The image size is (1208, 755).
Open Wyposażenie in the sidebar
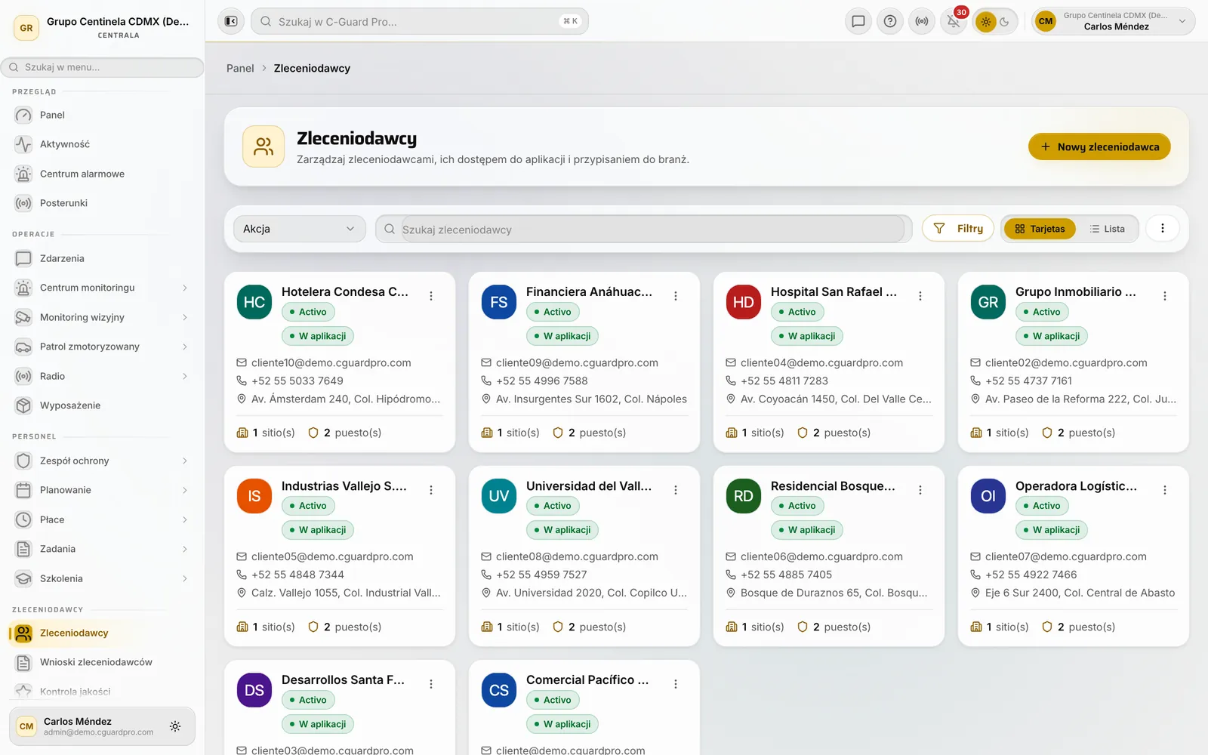[x=102, y=405]
